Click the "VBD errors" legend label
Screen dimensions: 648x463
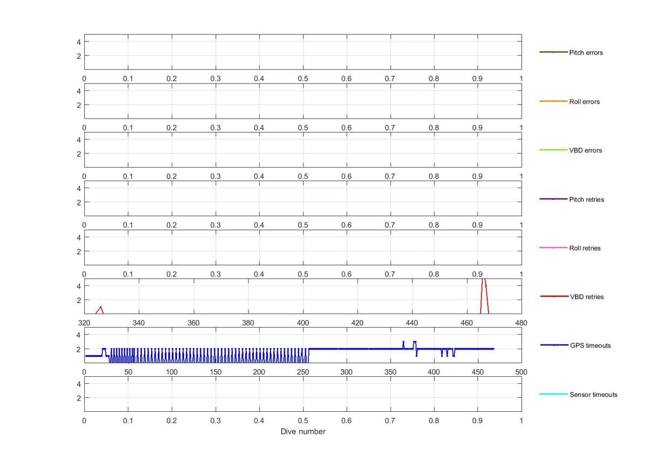click(585, 150)
